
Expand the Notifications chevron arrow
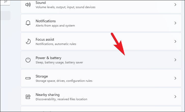point(175,23)
